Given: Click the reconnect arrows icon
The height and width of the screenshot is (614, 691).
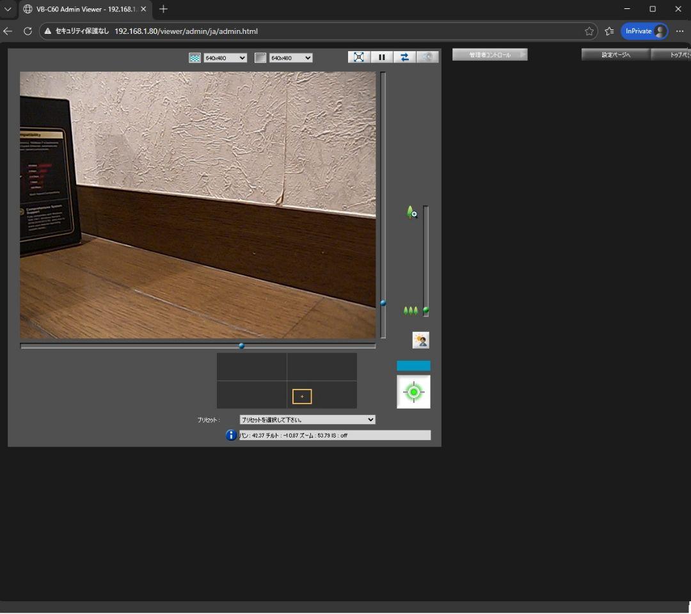Looking at the screenshot, I should pyautogui.click(x=404, y=57).
